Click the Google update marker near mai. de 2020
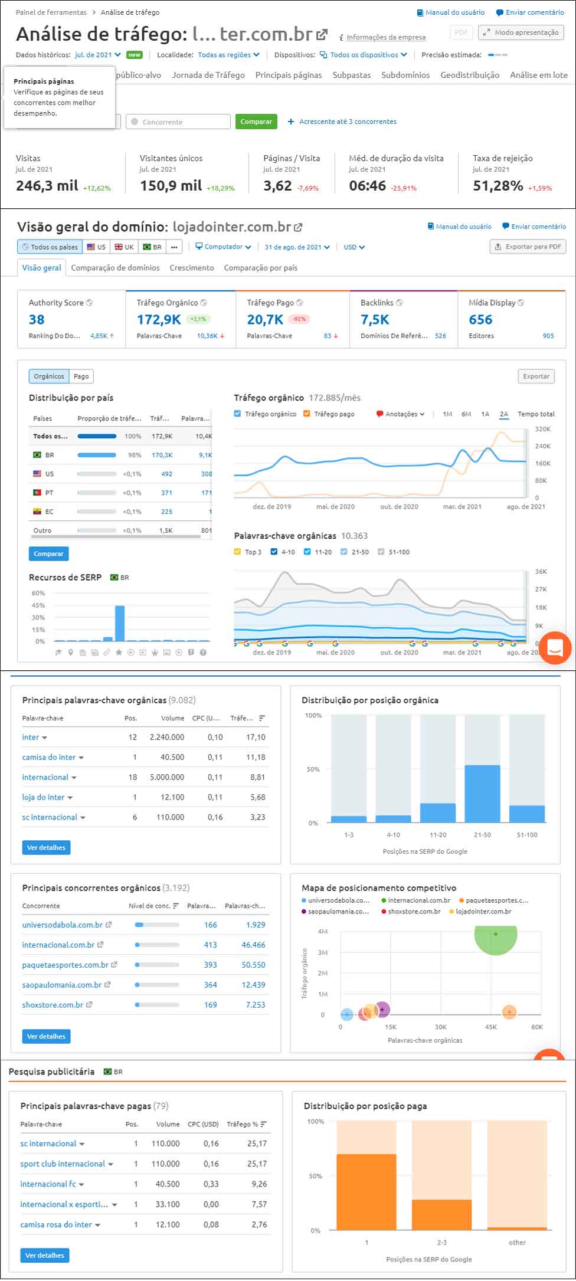Image resolution: width=576 pixels, height=1281 pixels. coord(335,643)
